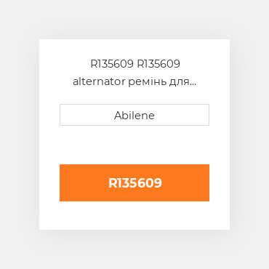Click empty space between Abilene and orange button

pyautogui.click(x=134, y=145)
